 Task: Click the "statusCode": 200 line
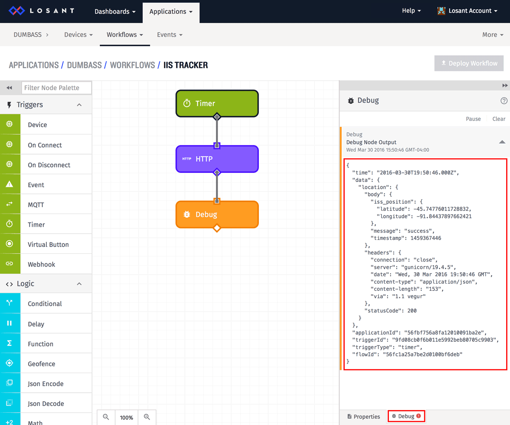[x=391, y=311]
